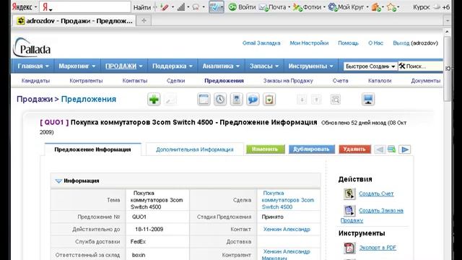The image size is (462, 260).
Task: Open new browser tab with plus button
Action: (x=144, y=21)
